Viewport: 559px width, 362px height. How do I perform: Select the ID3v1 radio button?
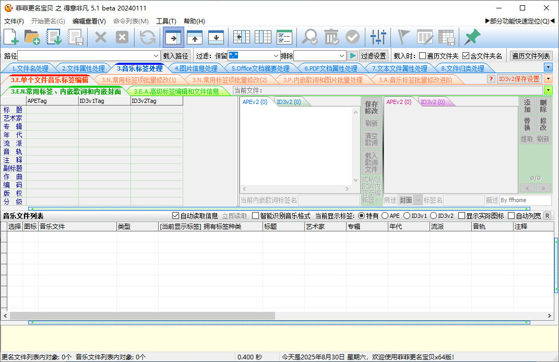pos(407,216)
